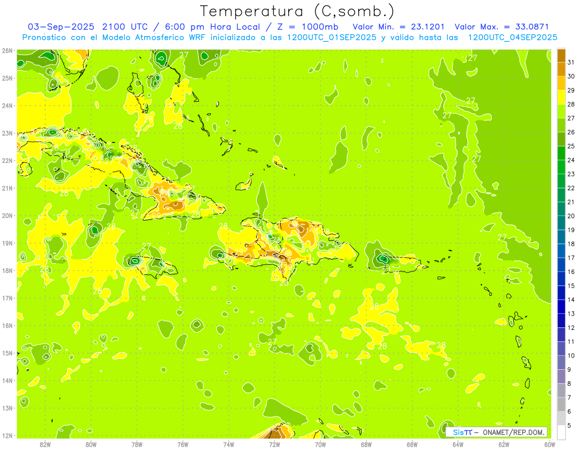Click the yellow-green swatch between 27 and 28
This screenshot has height=451, width=584.
coord(561,111)
